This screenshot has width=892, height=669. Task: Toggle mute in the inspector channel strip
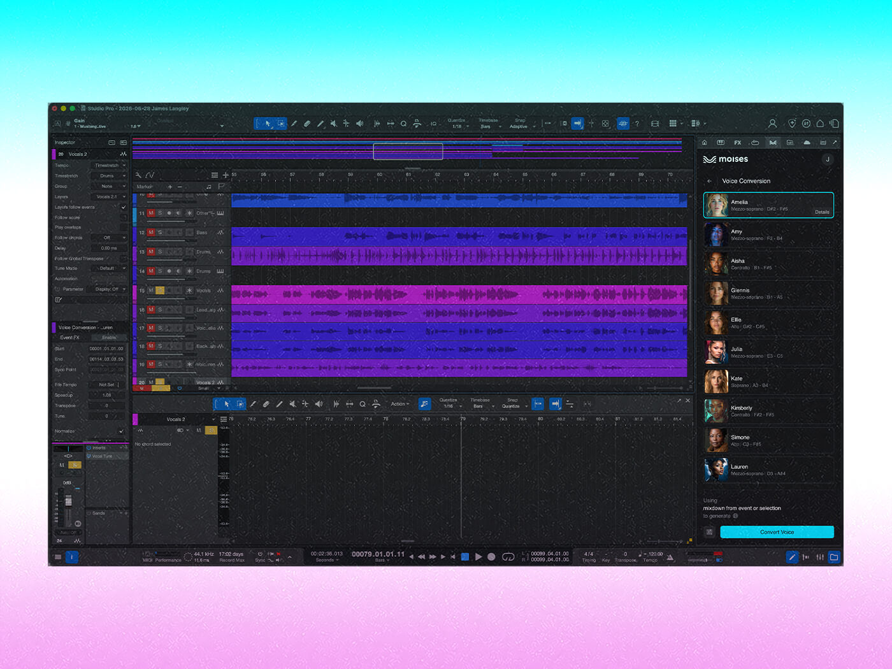click(x=62, y=465)
